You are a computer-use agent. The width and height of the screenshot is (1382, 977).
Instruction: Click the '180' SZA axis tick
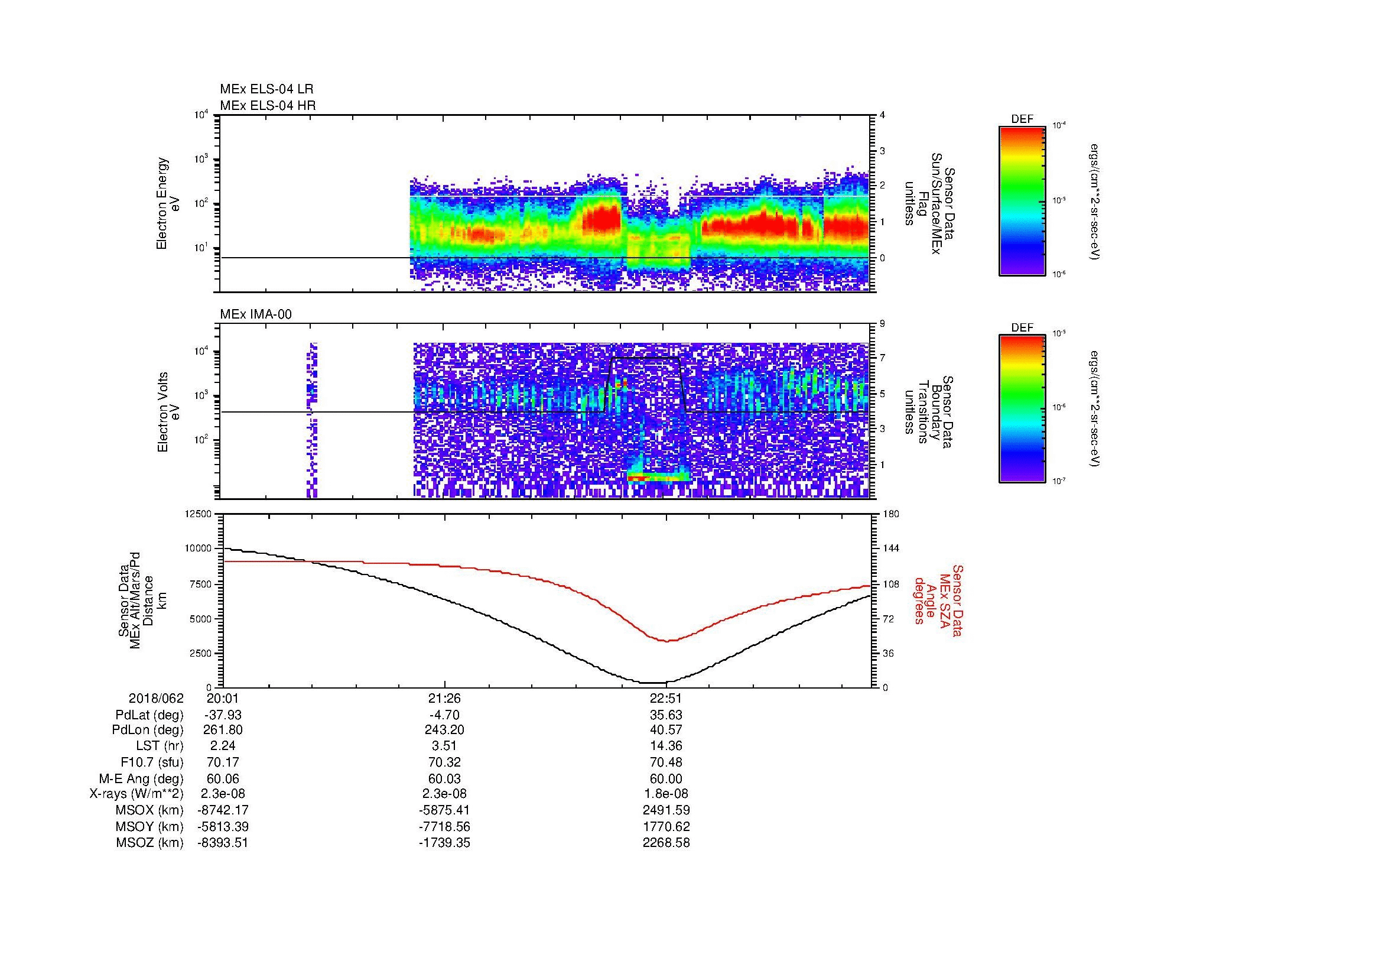[892, 514]
